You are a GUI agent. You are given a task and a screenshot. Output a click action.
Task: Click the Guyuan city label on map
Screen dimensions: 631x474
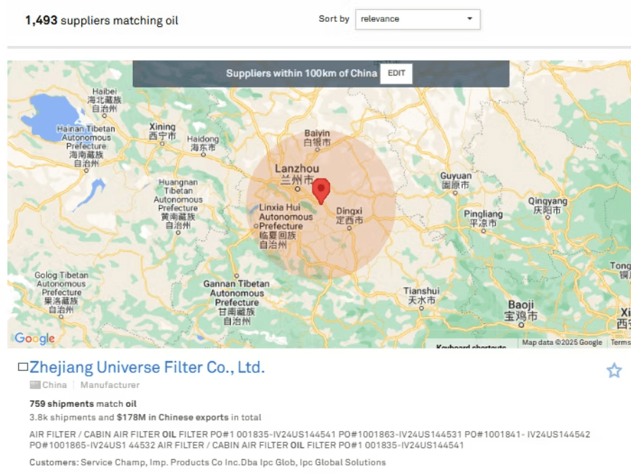[456, 181]
